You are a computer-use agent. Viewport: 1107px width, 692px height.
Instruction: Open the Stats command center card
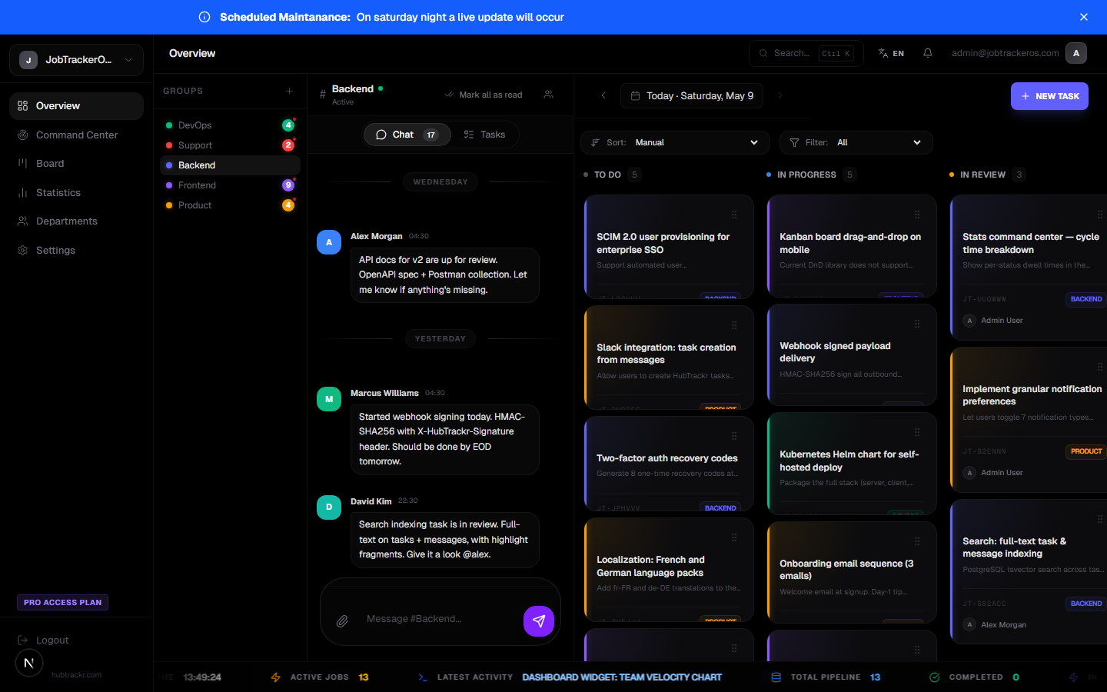pyautogui.click(x=1029, y=267)
